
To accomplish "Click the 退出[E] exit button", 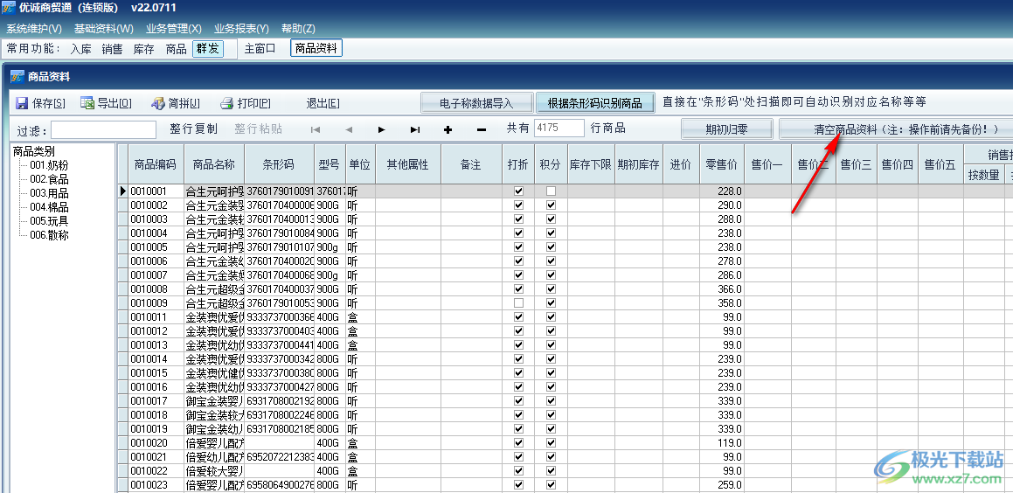I will [323, 103].
